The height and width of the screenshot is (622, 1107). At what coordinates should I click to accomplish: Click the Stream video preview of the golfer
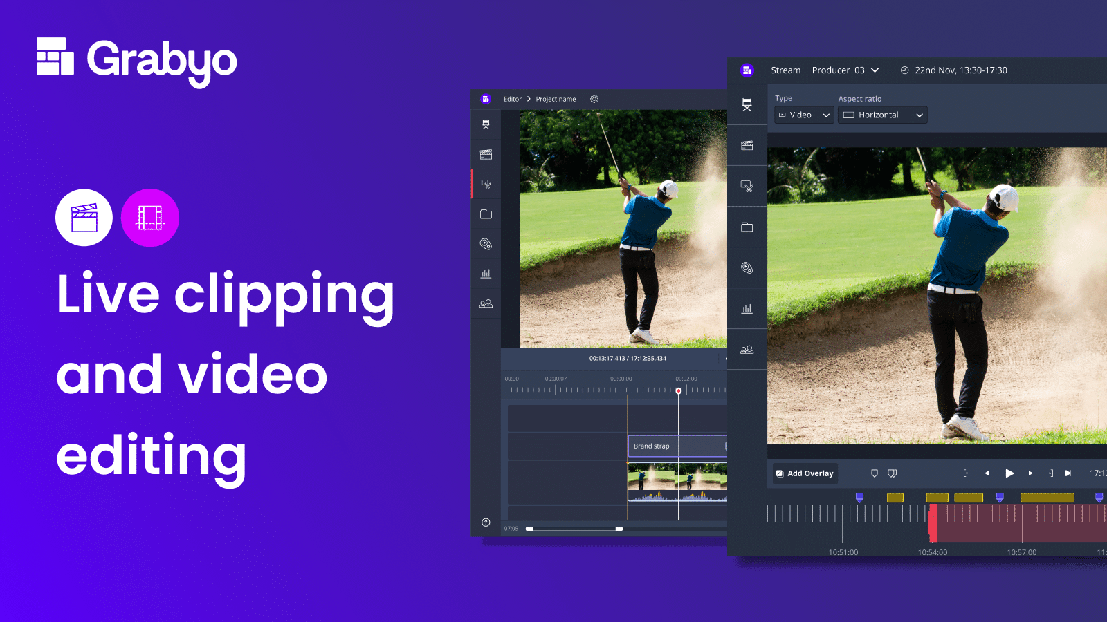(937, 295)
